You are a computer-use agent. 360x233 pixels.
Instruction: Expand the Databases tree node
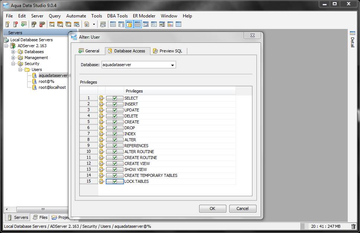tap(13, 52)
